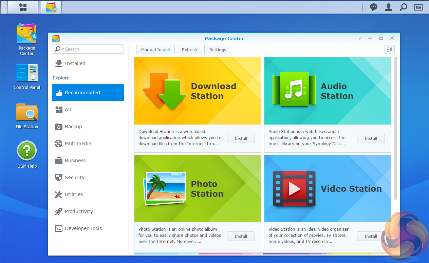Select the Multimedia category
Image resolution: width=429 pixels, height=263 pixels.
tap(78, 144)
